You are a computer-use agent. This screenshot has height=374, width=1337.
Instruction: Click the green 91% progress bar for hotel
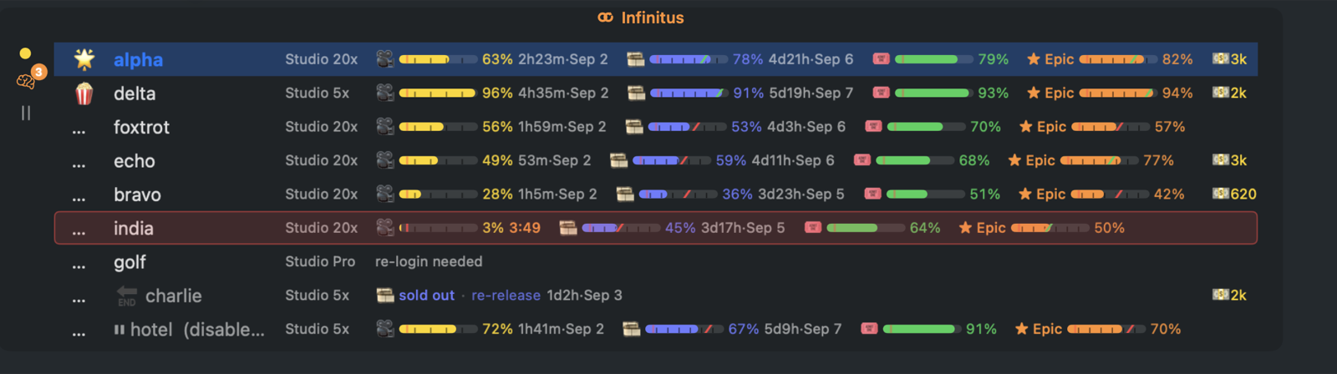tap(923, 329)
